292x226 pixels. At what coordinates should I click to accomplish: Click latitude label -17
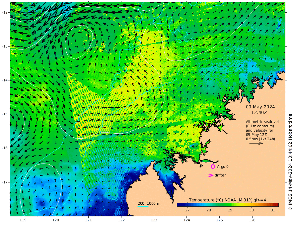coord(5,182)
